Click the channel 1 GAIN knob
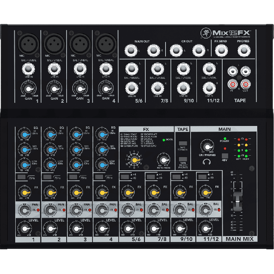The height and width of the screenshot is (274, 274). tap(29, 89)
